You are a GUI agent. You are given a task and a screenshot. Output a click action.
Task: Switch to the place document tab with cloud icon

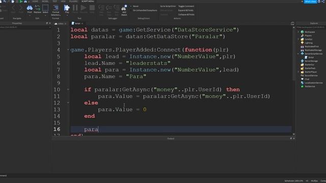60,23
